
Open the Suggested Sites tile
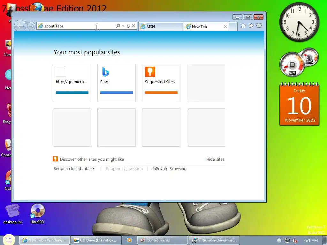point(161,83)
